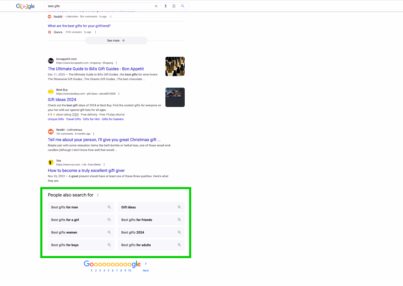
Task: Go to results page 7
Action: pos(117,271)
